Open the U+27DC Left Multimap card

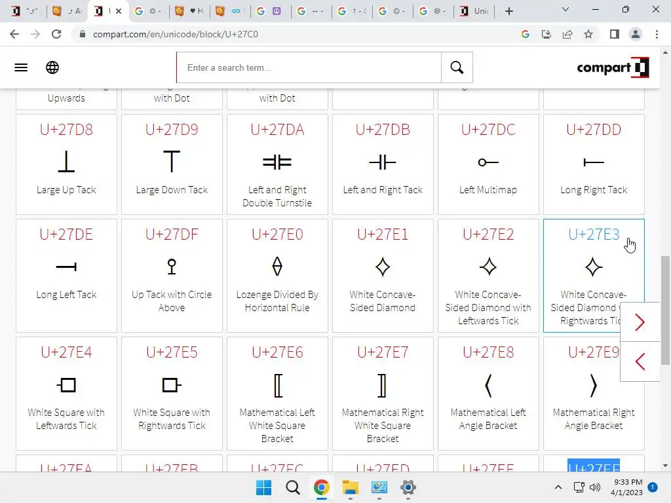point(488,164)
